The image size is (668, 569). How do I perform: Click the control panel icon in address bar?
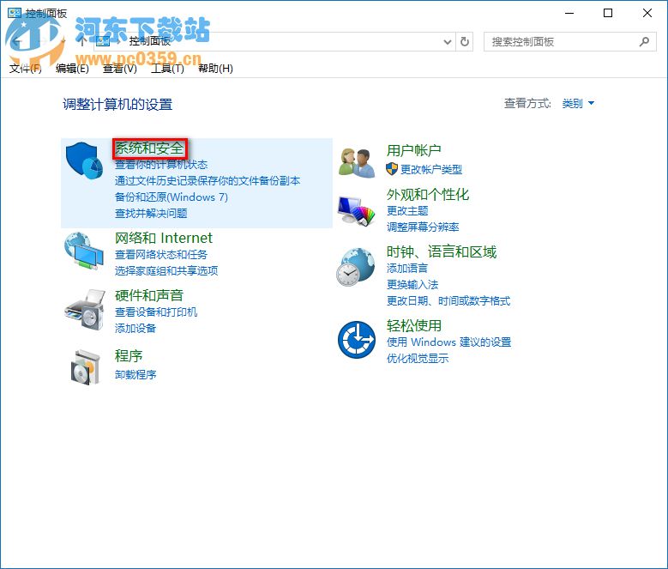coord(103,41)
